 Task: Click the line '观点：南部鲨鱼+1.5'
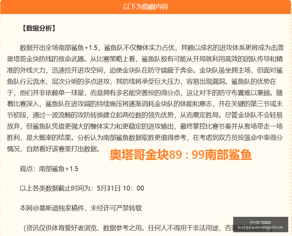click(49, 169)
